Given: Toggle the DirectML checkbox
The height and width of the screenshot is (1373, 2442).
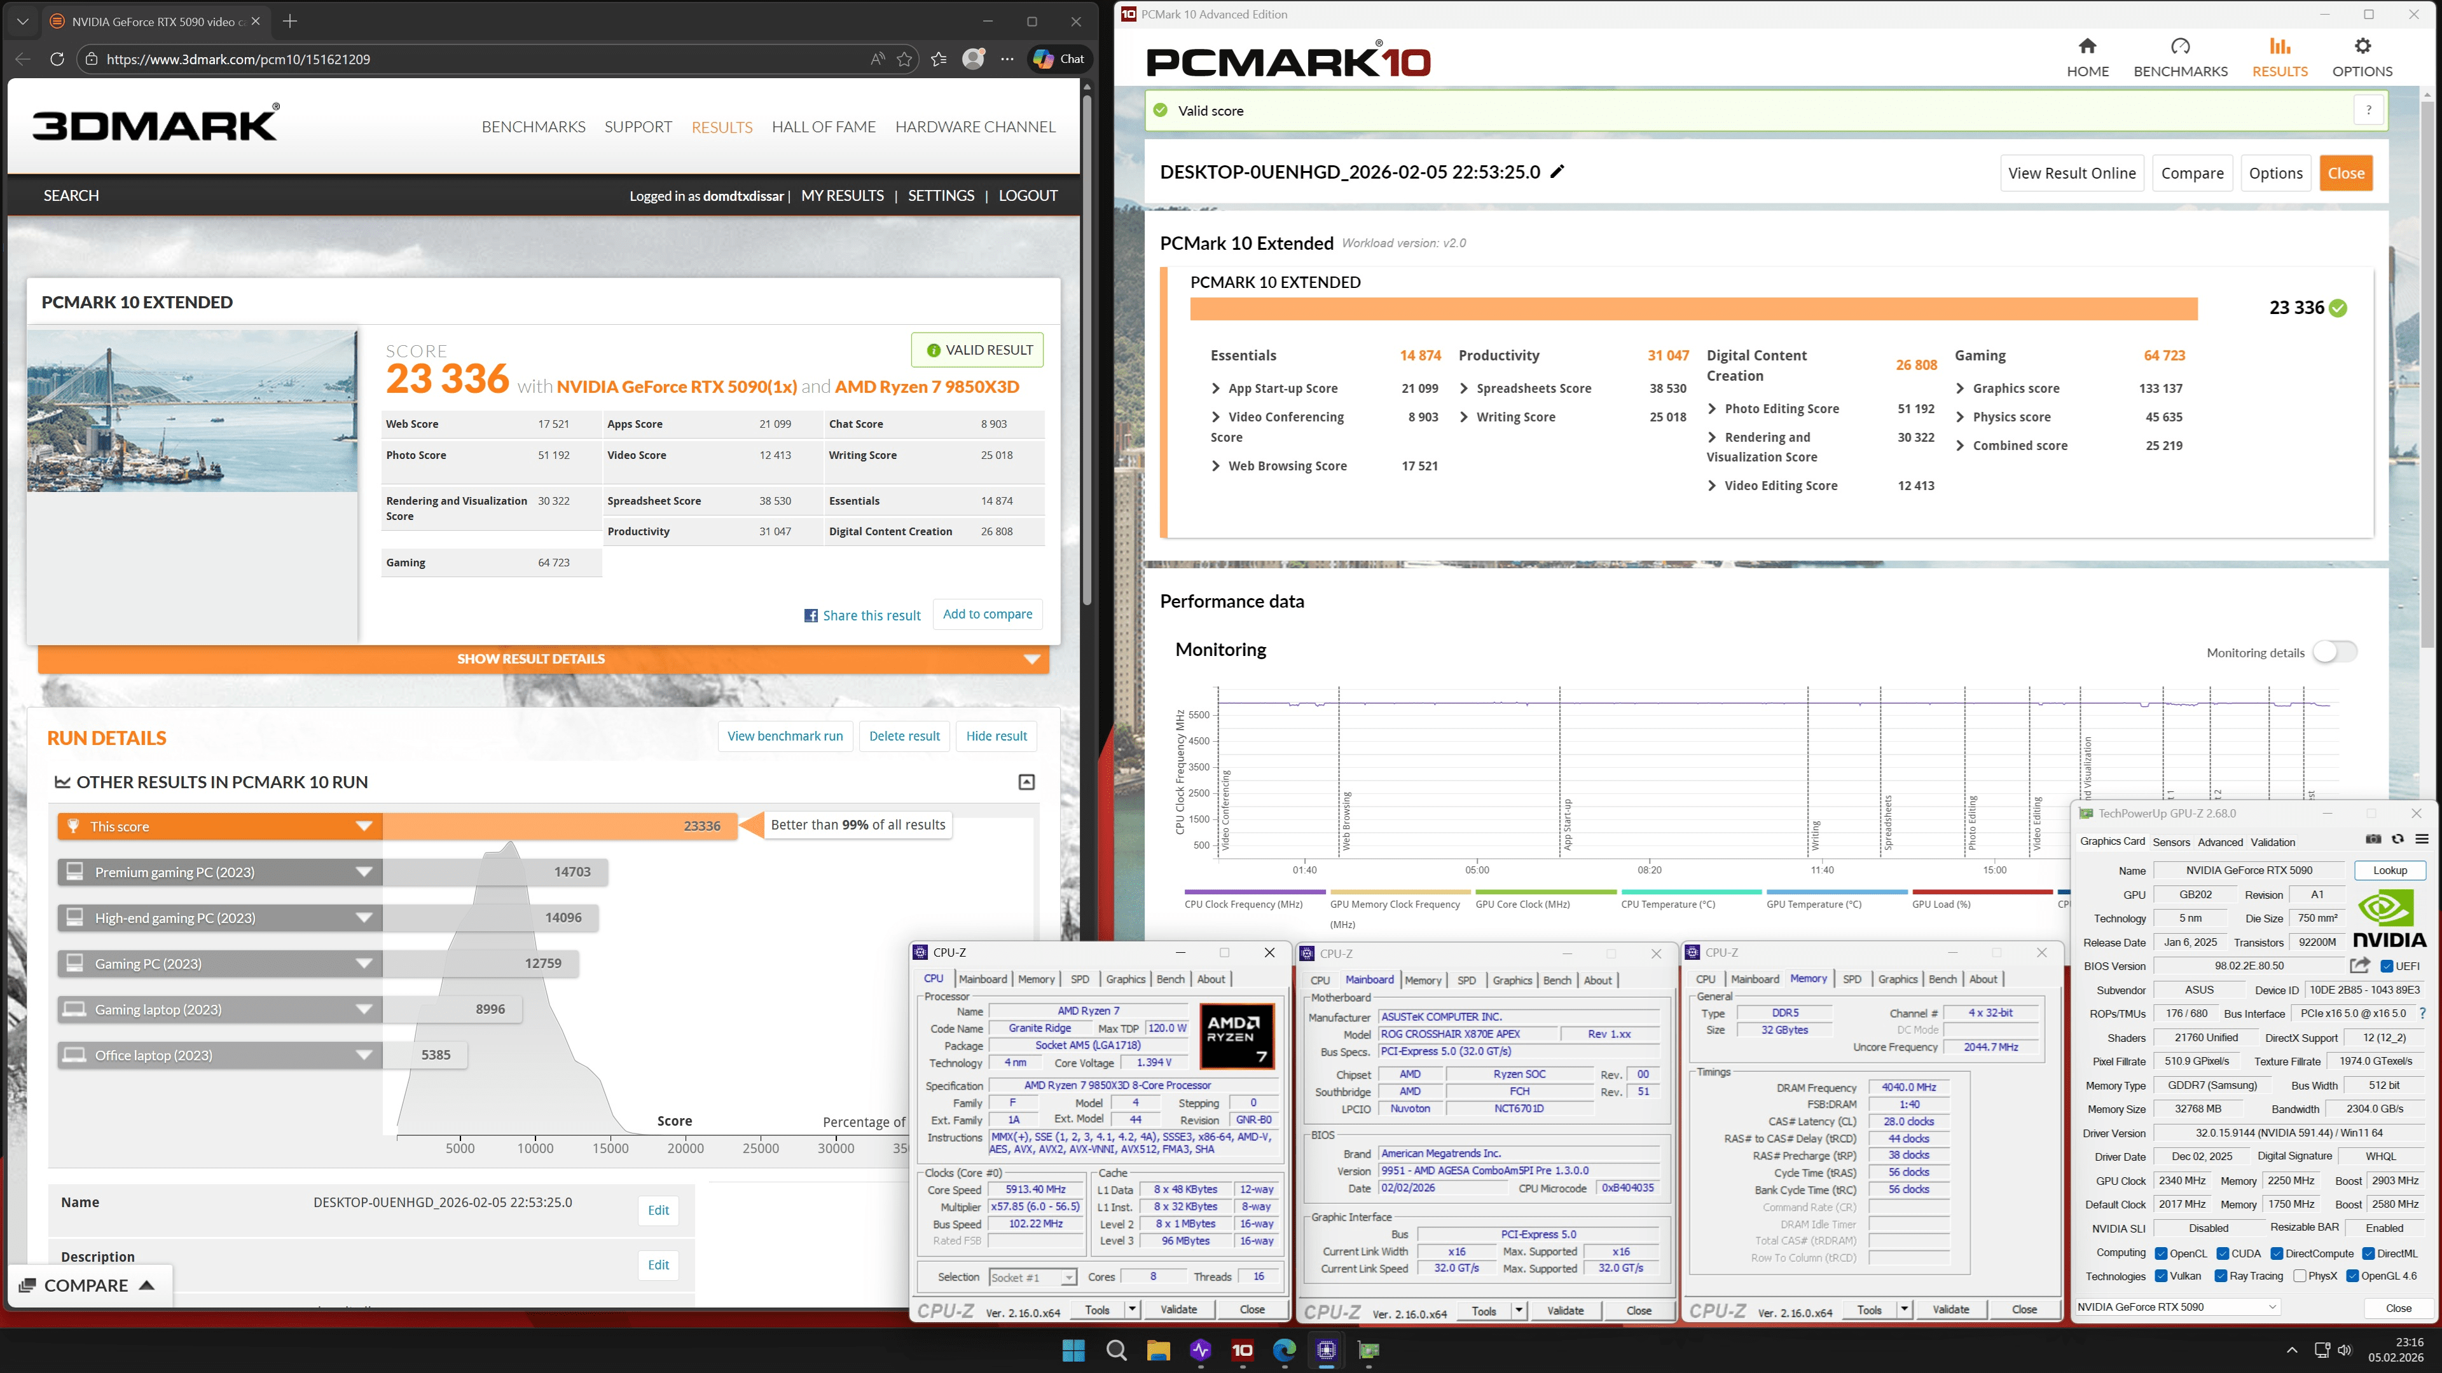Looking at the screenshot, I should pos(2368,1253).
